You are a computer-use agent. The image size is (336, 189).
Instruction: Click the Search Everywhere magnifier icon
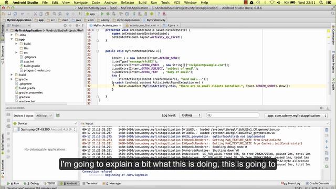pos(333,14)
